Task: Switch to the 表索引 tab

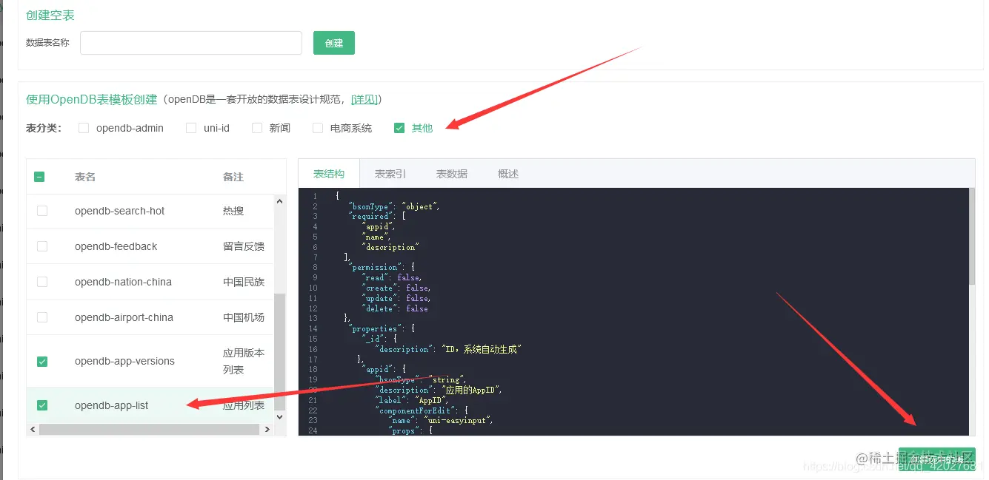Action: point(389,173)
